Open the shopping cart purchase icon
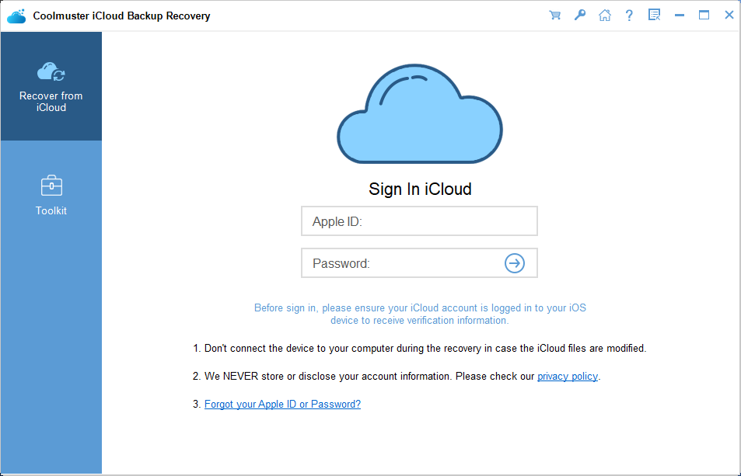 [x=555, y=15]
